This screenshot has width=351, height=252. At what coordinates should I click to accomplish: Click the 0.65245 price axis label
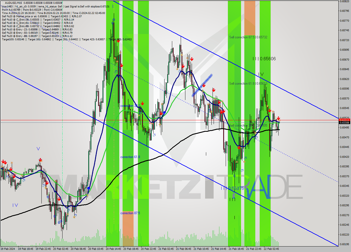(x=344, y=225)
